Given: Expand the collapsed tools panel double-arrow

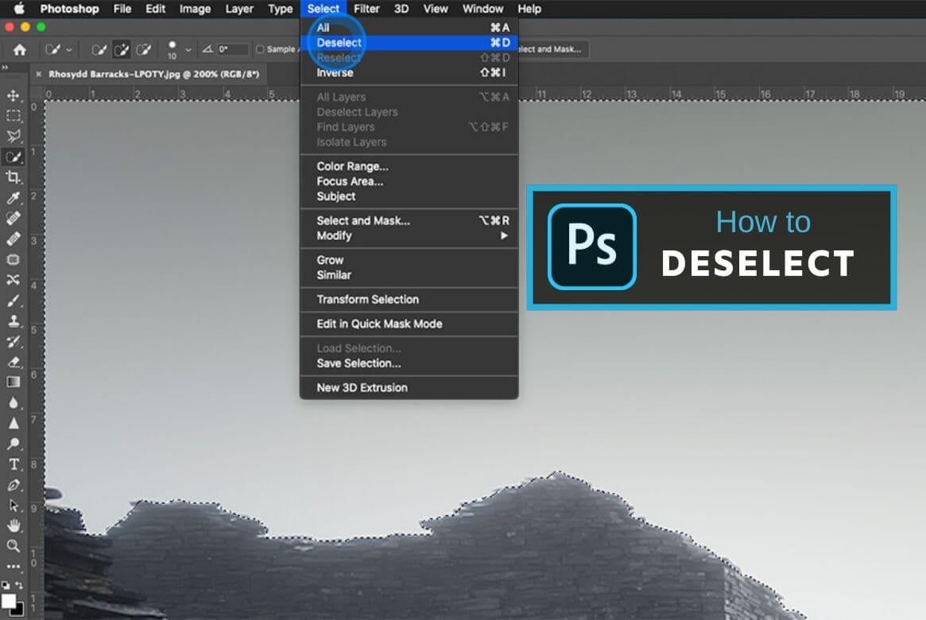Looking at the screenshot, I should pyautogui.click(x=6, y=68).
